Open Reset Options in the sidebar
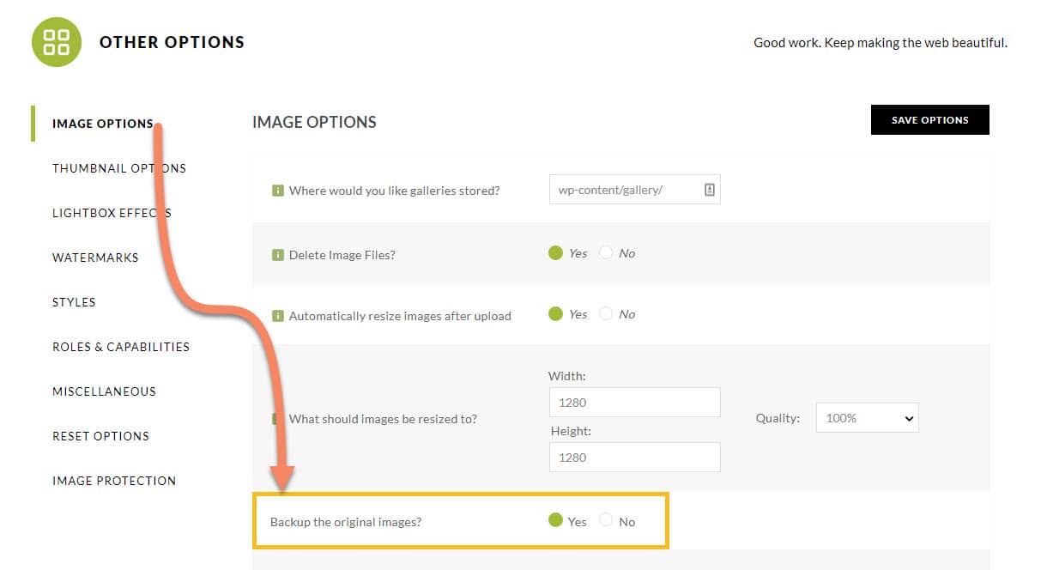 (x=100, y=436)
